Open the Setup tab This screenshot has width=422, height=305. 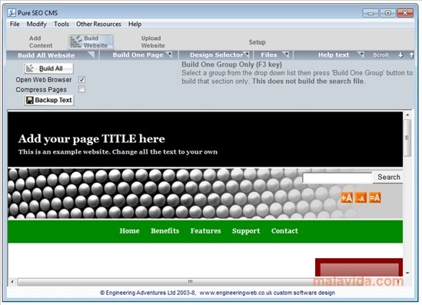pyautogui.click(x=257, y=42)
